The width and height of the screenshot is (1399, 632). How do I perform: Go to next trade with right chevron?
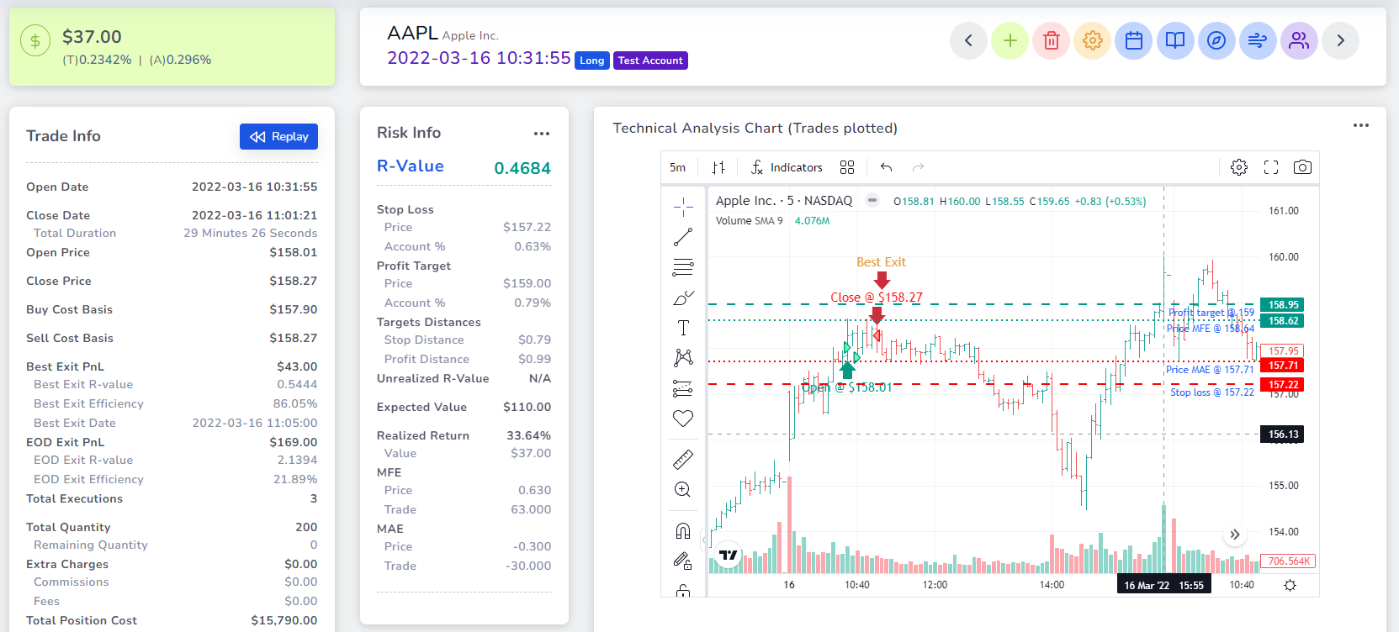click(x=1340, y=40)
